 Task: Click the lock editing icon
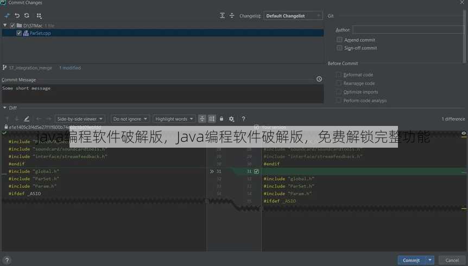pyautogui.click(x=222, y=119)
